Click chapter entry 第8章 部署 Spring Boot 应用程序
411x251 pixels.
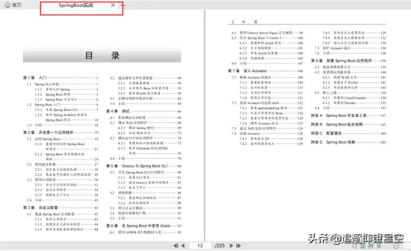pos(348,61)
